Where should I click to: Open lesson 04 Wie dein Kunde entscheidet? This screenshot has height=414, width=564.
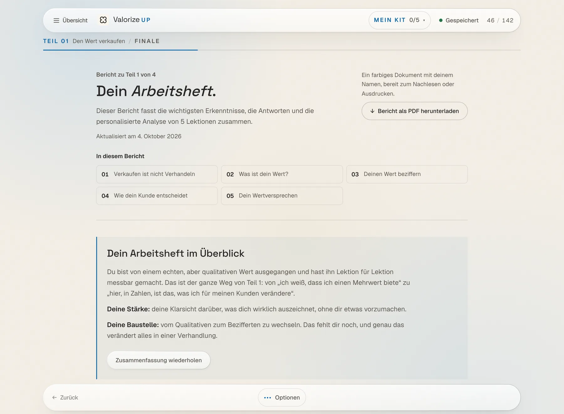(x=157, y=196)
